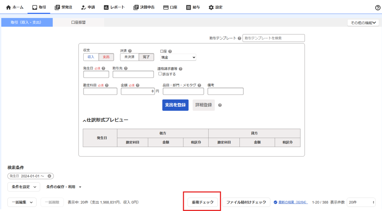
Task: Click help icon next to 詳細登録
Action: point(220,105)
